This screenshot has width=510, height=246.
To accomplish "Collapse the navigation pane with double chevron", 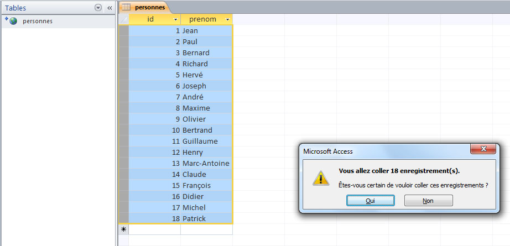I will (109, 8).
